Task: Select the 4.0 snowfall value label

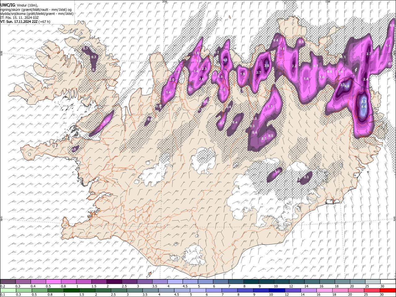Action: point(347,86)
